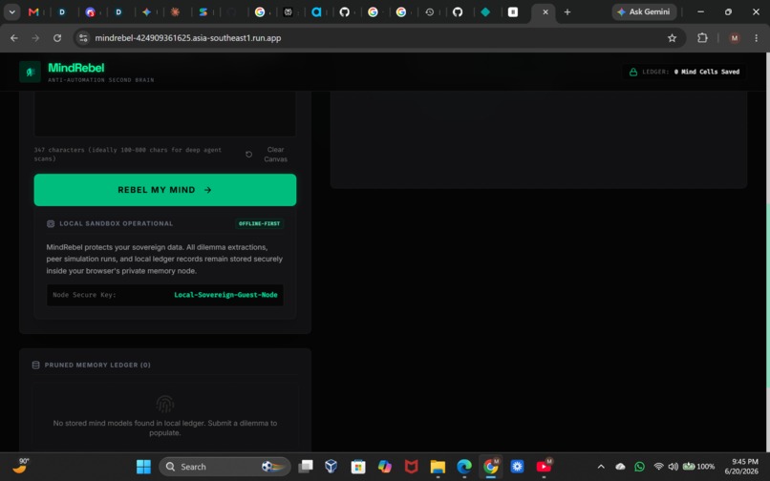Open the tab search dropdown arrow
The image size is (770, 481).
11,11
